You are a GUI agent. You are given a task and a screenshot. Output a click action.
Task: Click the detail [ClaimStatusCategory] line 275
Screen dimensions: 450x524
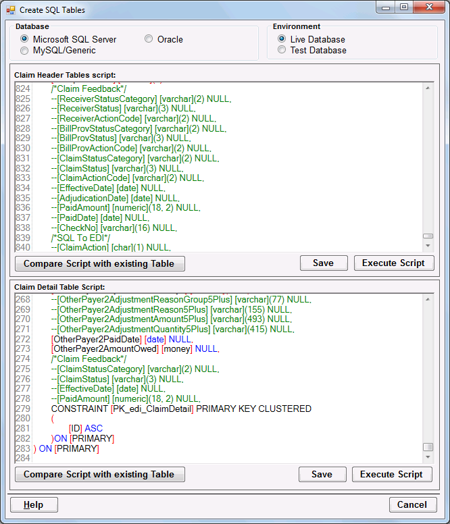[x=135, y=369]
